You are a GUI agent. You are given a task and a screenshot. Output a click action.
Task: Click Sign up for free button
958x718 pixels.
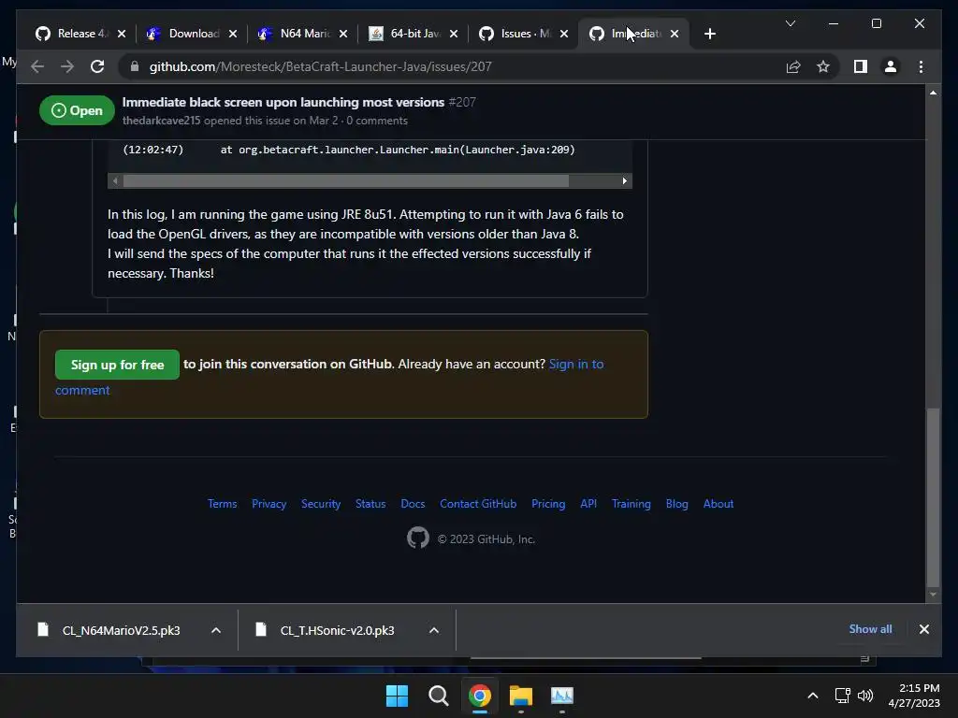click(117, 365)
